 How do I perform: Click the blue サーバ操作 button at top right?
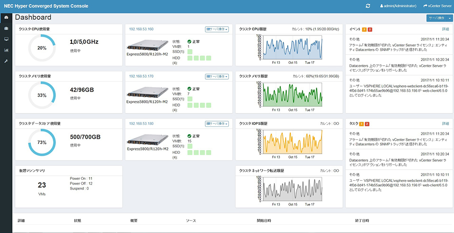(436, 18)
